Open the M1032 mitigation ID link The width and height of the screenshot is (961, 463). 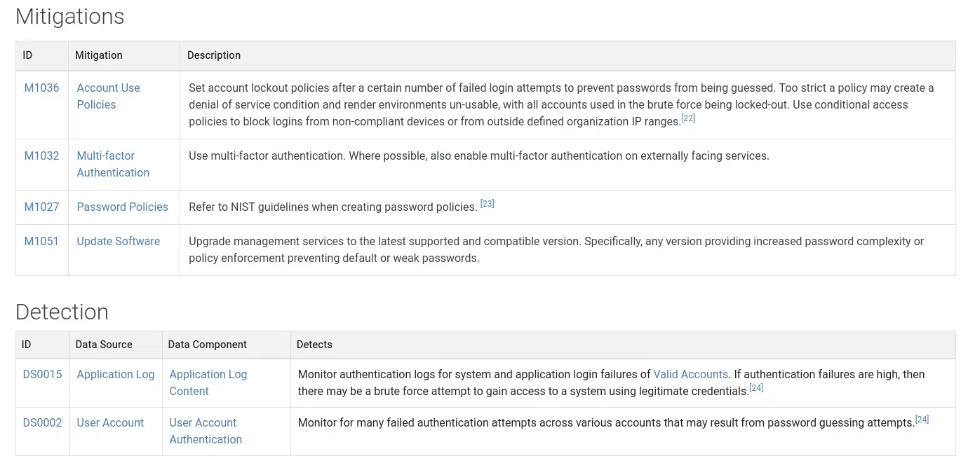41,156
